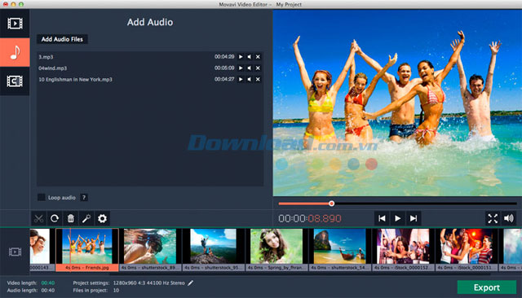Open the Add Audio music note tab

tap(15, 52)
